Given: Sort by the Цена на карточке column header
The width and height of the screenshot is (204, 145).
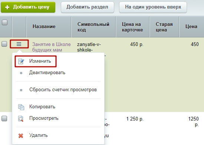Looking at the screenshot, I should pos(132,27).
